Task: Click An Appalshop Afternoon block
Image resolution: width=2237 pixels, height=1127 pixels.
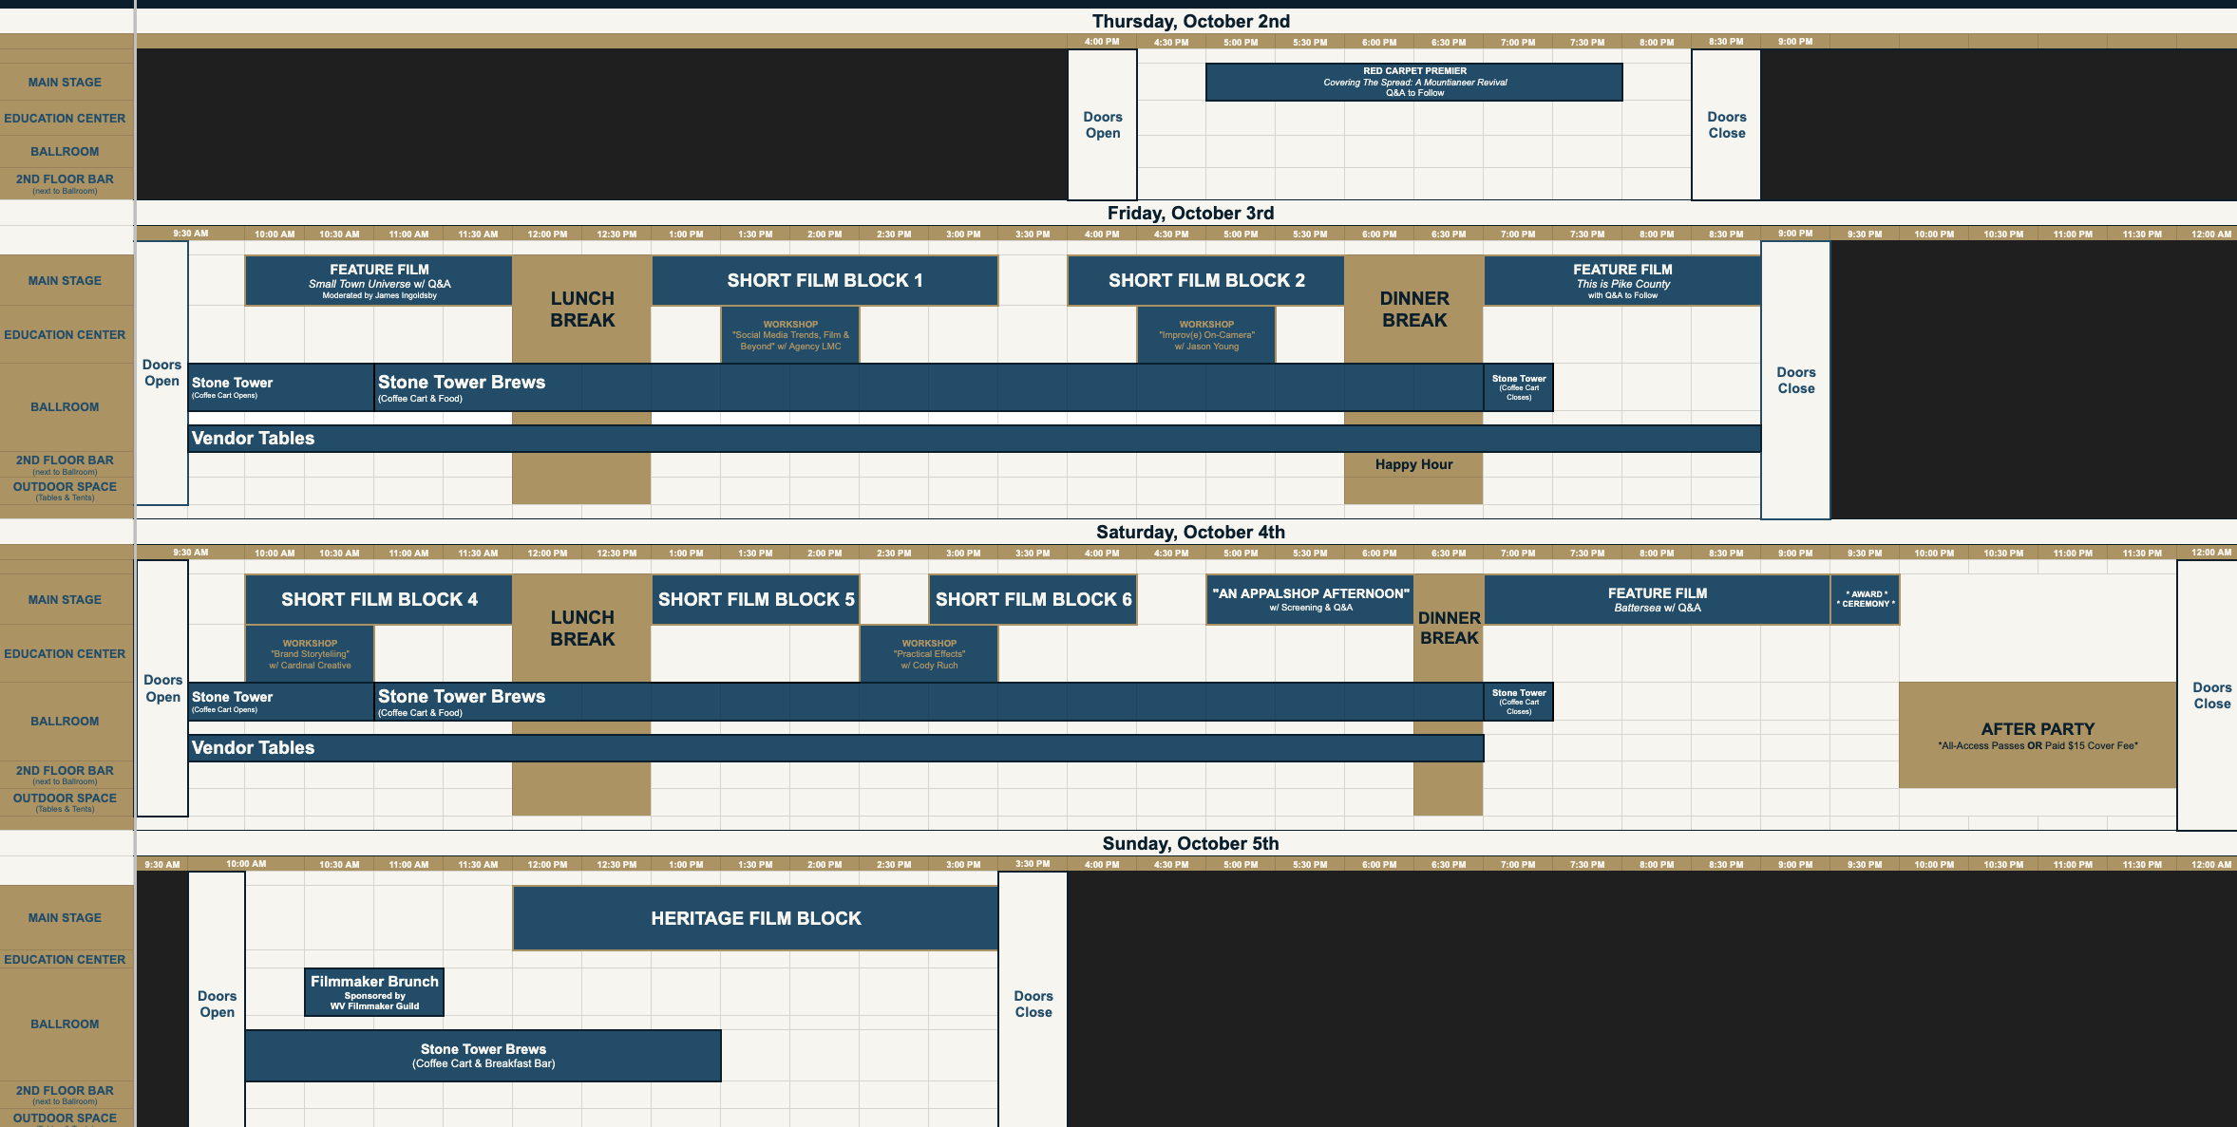Action: pos(1310,599)
